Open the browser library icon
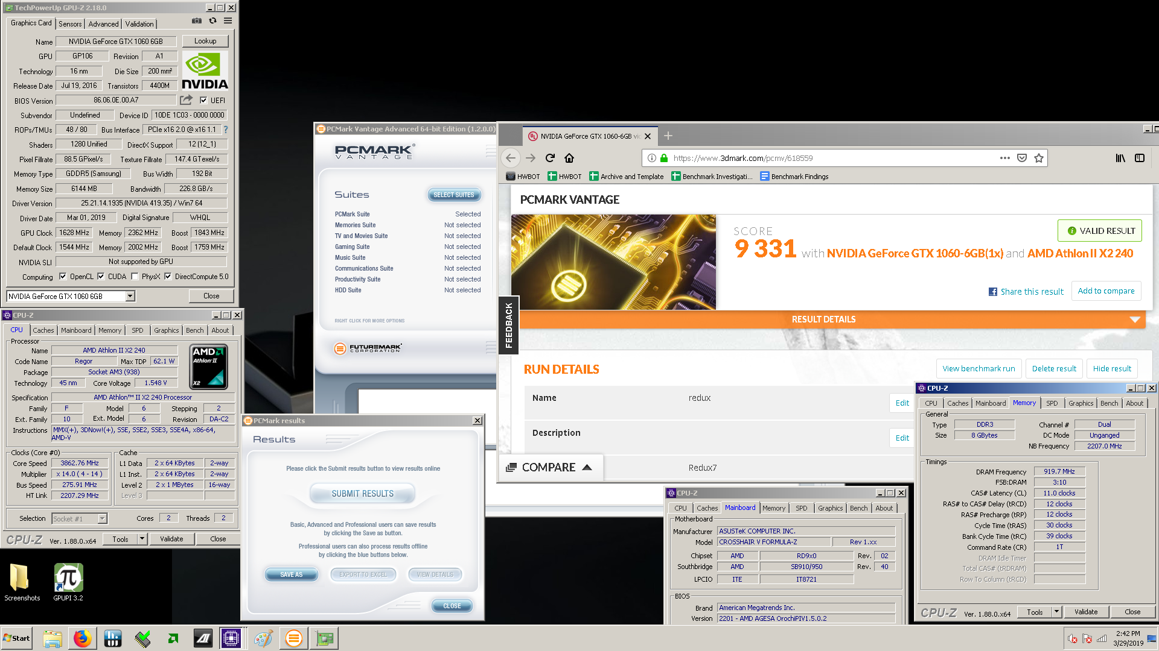This screenshot has width=1159, height=651. tap(1120, 158)
